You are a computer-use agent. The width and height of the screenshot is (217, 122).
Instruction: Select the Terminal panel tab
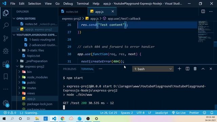(x=87, y=69)
